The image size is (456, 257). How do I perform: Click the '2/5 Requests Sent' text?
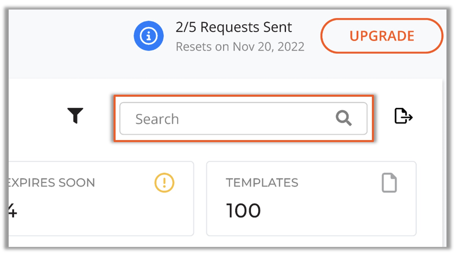coord(234,27)
